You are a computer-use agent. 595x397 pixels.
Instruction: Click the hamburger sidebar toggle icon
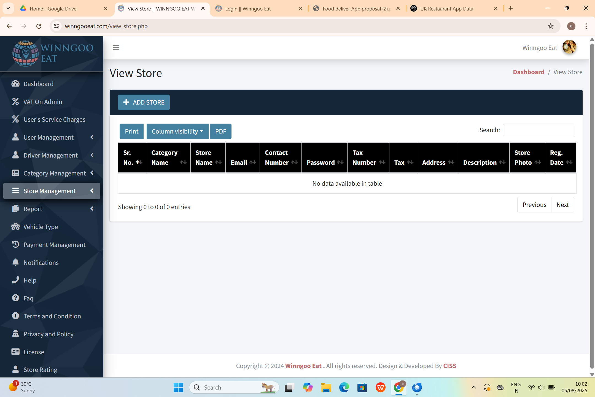116,47
